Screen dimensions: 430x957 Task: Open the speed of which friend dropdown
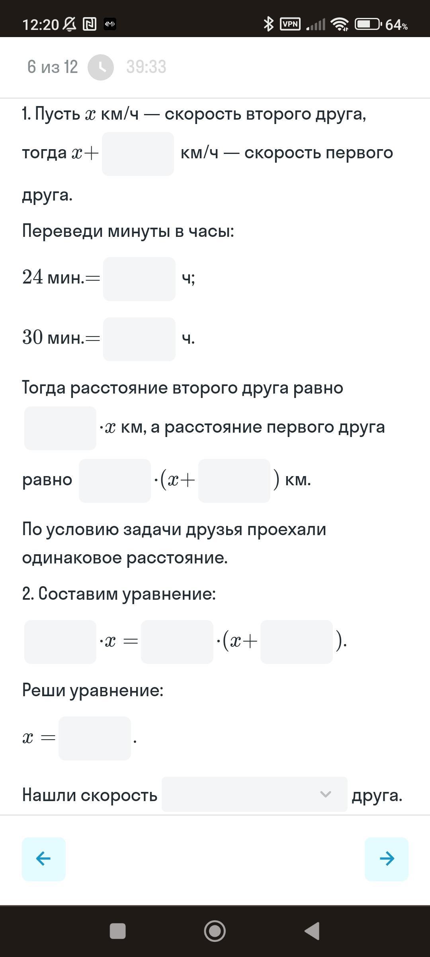pos(254,794)
